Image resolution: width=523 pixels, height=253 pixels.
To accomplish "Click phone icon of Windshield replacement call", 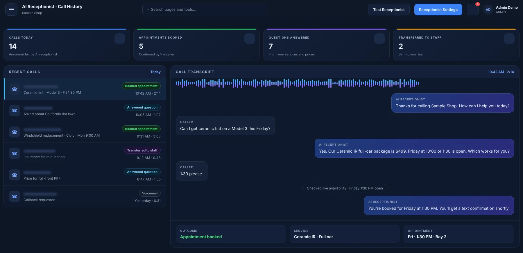I will coord(15,132).
